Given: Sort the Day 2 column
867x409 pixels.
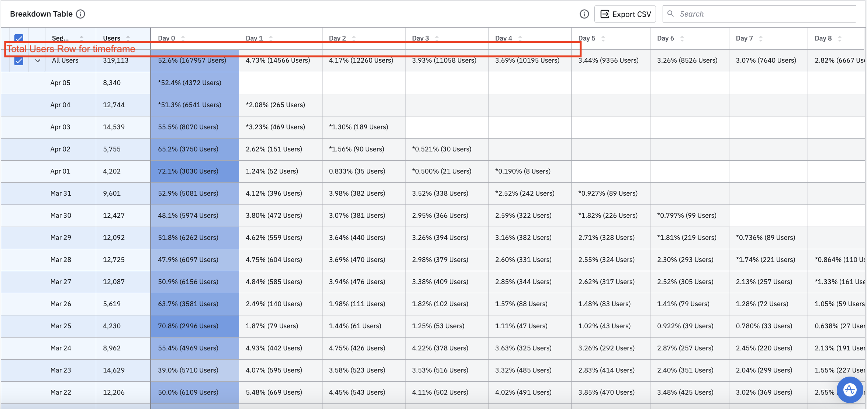Looking at the screenshot, I should (354, 38).
